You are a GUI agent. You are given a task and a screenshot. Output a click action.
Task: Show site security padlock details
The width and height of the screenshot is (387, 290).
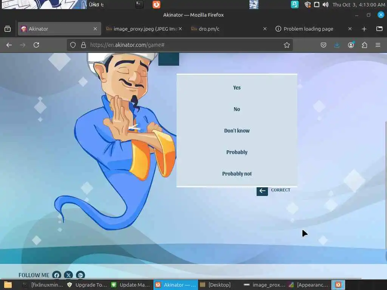[84, 45]
